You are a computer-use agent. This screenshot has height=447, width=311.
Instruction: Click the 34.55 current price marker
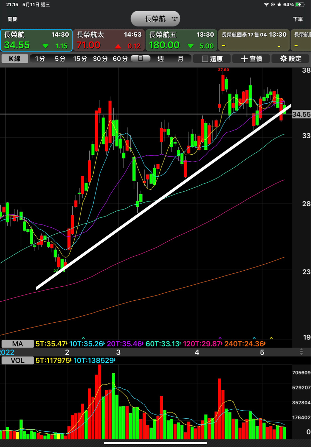click(x=301, y=115)
